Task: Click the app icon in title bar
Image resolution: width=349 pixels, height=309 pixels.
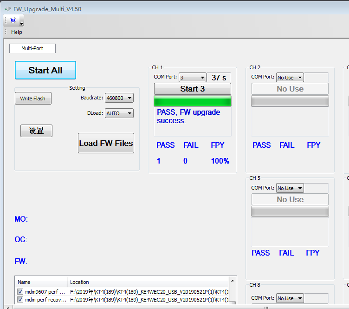Action: (x=7, y=9)
